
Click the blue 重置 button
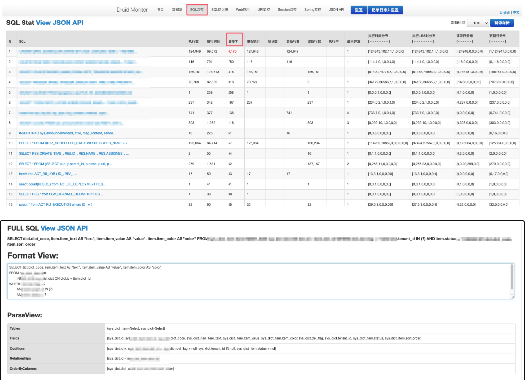(x=358, y=10)
